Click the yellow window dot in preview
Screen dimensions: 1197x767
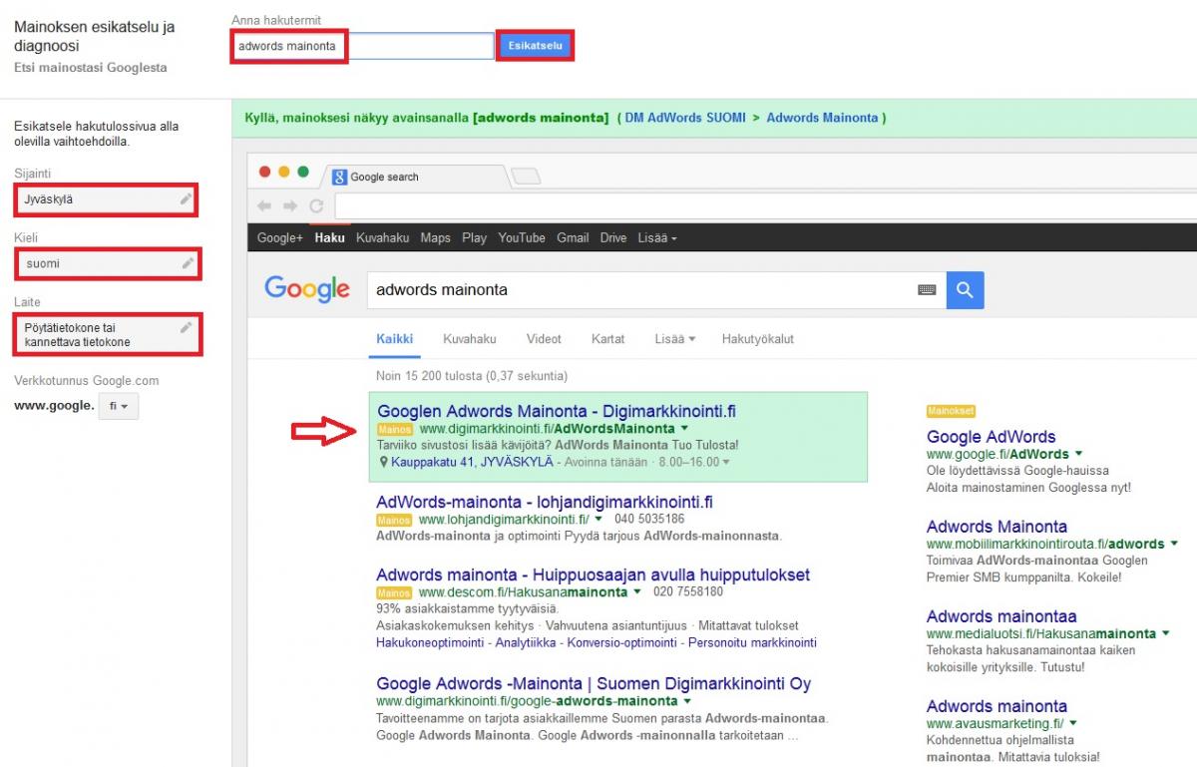(284, 172)
